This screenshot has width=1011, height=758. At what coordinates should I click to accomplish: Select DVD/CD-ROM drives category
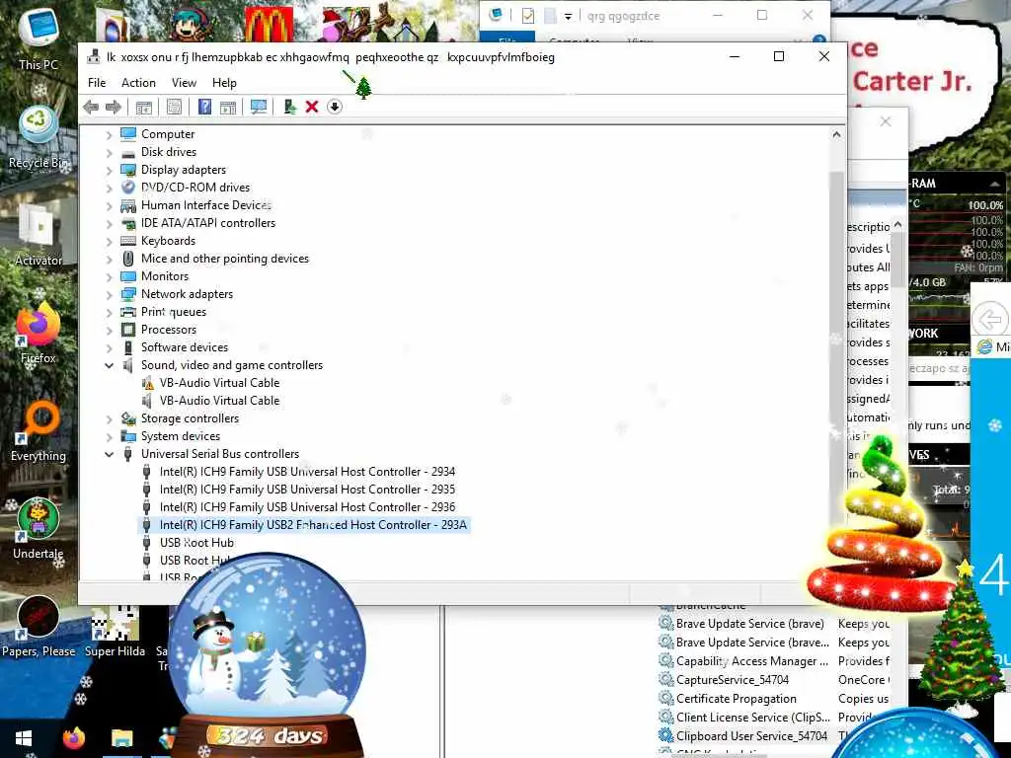click(195, 188)
